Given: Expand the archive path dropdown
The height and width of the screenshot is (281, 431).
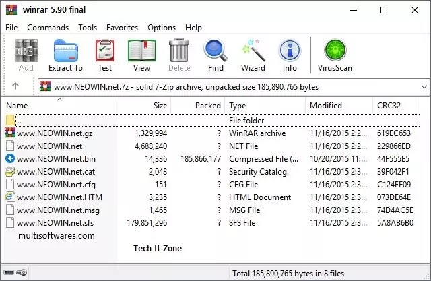Looking at the screenshot, I should 424,87.
